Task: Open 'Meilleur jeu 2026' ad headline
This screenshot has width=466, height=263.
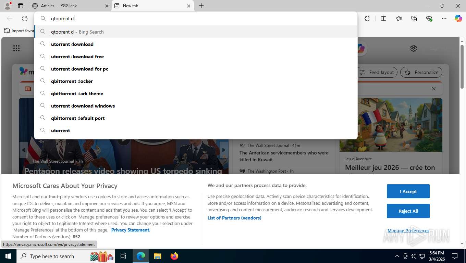Action: click(x=390, y=168)
